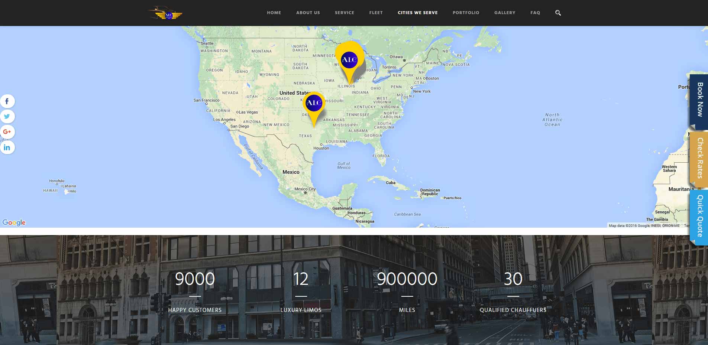Click the Los Angeles map label
Viewport: 708px width, 345px height.
coord(224,120)
